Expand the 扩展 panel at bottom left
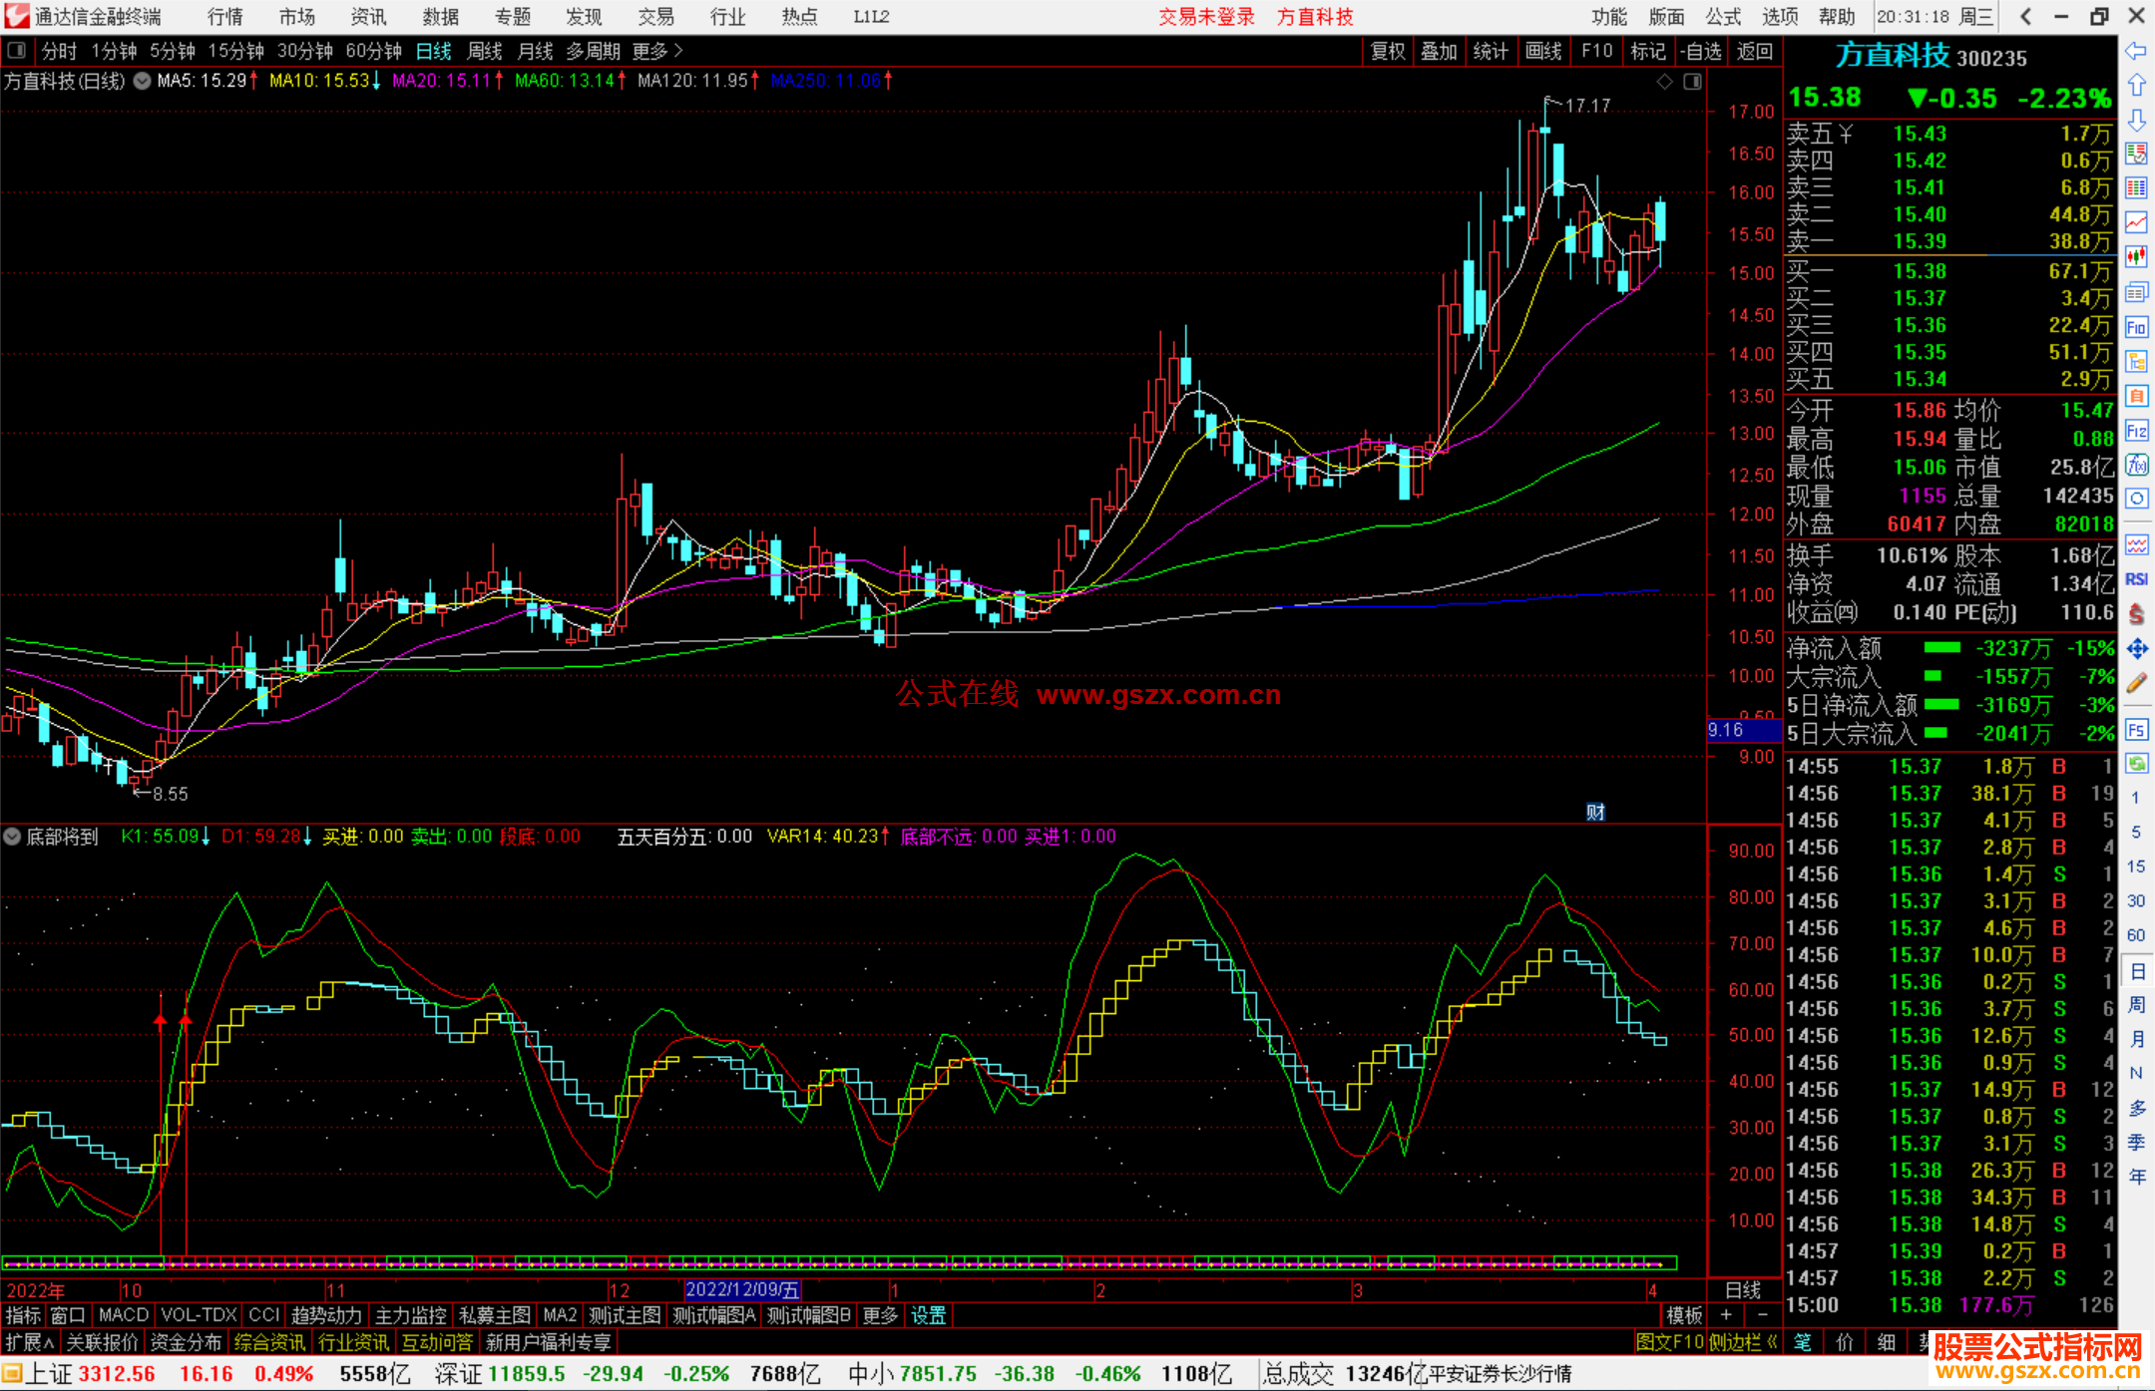Image resolution: width=2155 pixels, height=1391 pixels. point(30,1342)
